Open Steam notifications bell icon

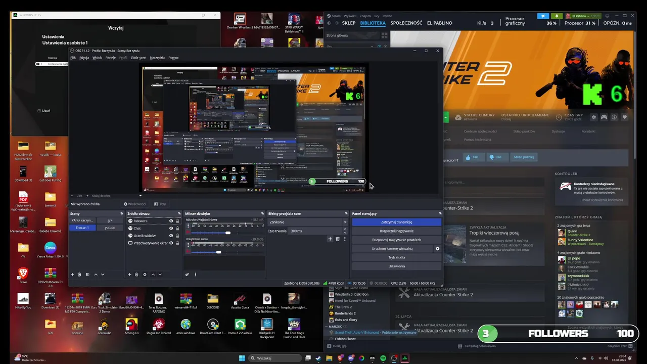(557, 16)
